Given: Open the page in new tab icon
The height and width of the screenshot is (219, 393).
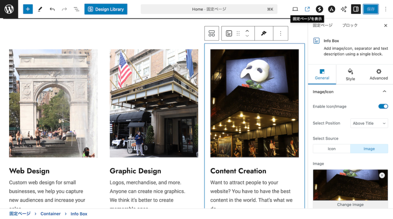Looking at the screenshot, I should pyautogui.click(x=307, y=9).
